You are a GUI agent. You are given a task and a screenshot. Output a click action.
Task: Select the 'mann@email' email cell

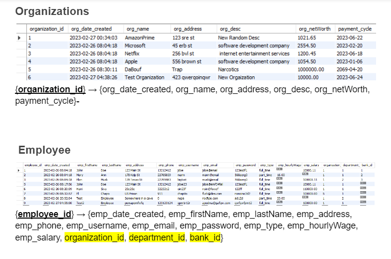[210, 175]
